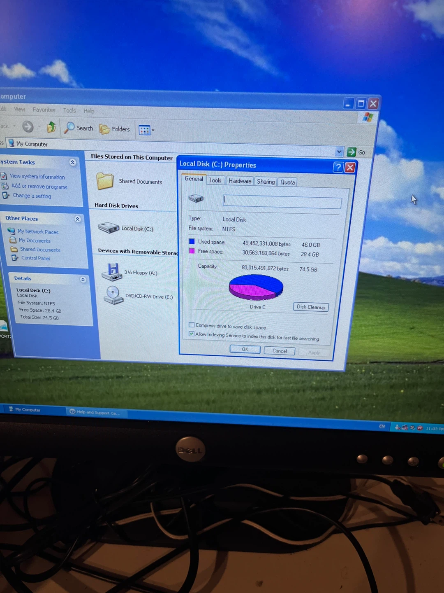The height and width of the screenshot is (593, 444).
Task: Toggle the Folders pane button
Action: (115, 129)
